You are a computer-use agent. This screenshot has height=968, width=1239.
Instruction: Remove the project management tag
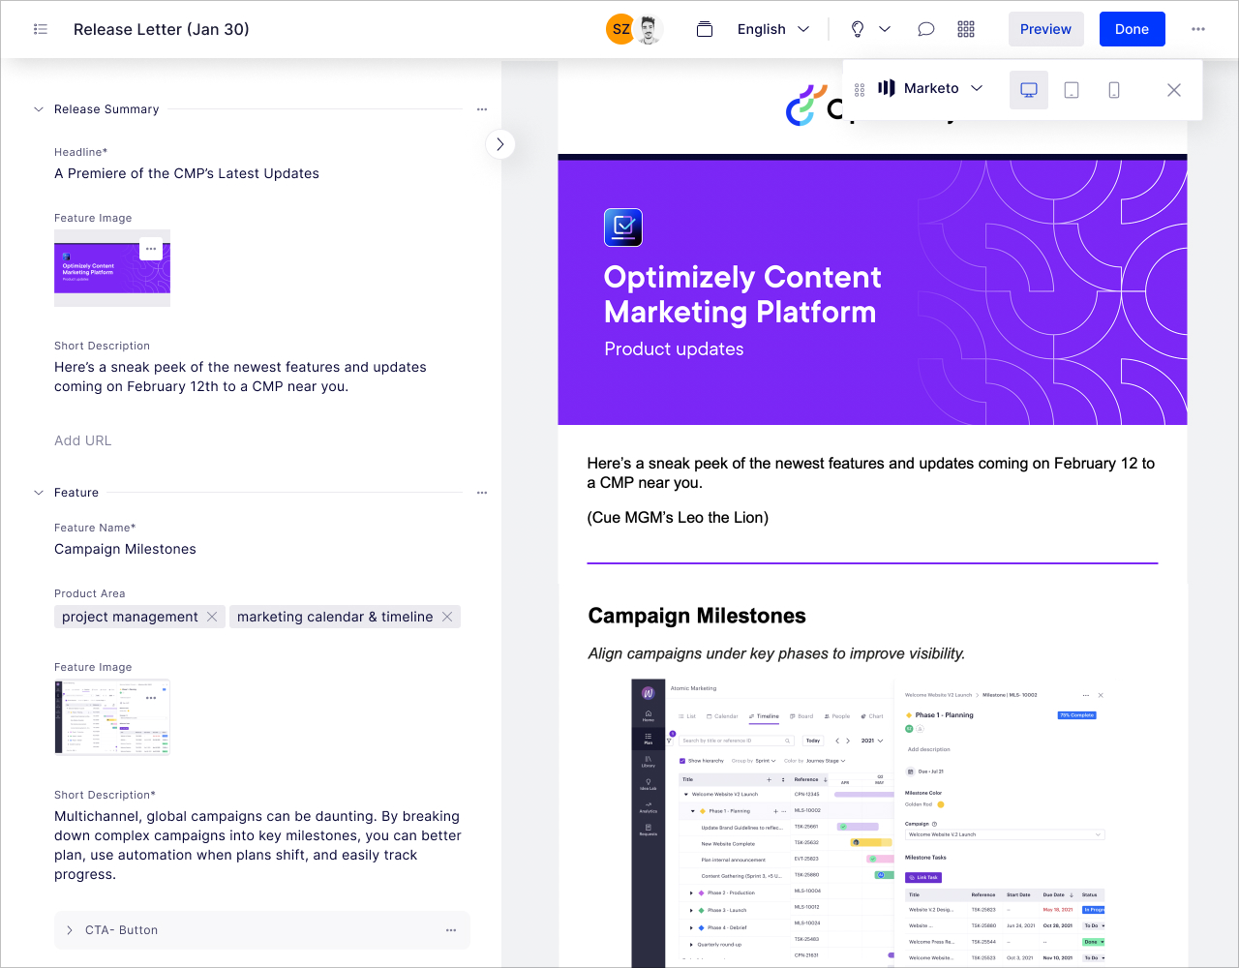[212, 616]
